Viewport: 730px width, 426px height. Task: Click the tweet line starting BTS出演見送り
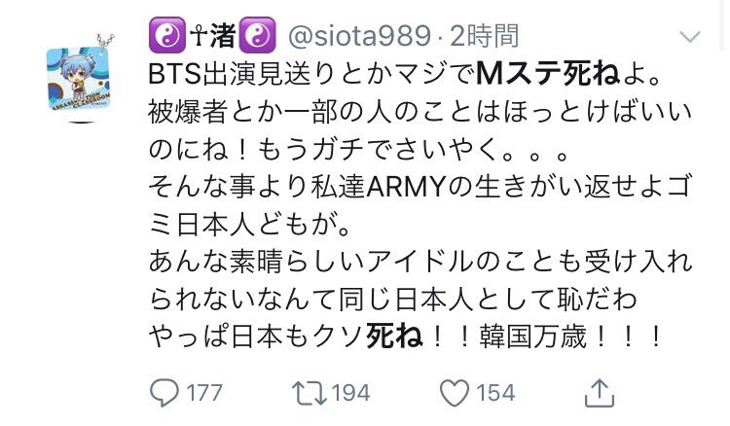pyautogui.click(x=404, y=75)
